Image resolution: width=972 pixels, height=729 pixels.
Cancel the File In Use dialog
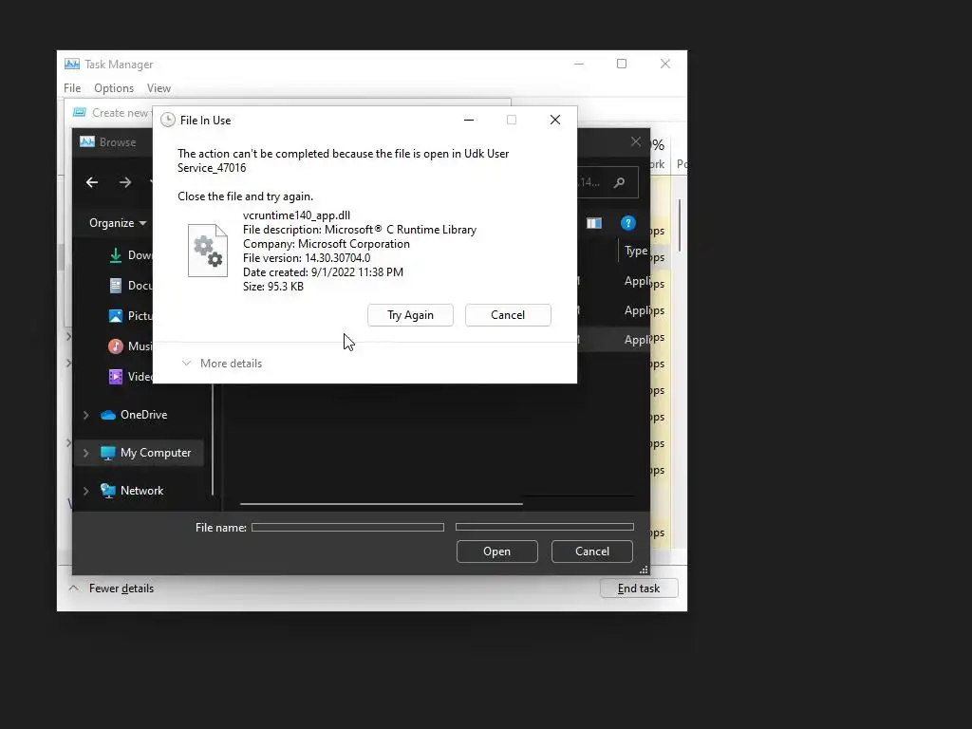click(x=508, y=315)
